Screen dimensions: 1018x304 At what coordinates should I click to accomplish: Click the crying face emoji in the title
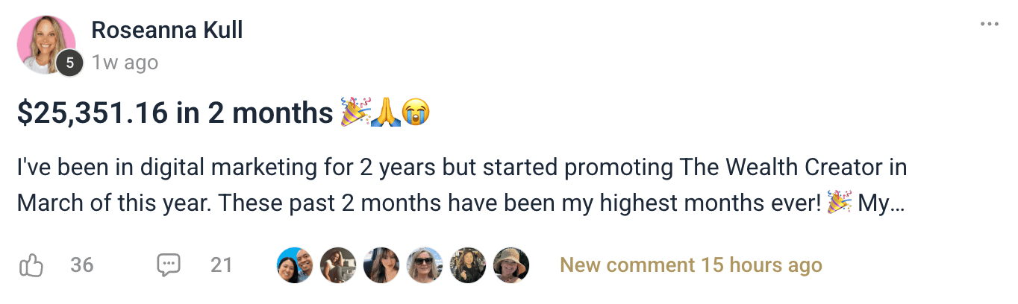[x=416, y=113]
